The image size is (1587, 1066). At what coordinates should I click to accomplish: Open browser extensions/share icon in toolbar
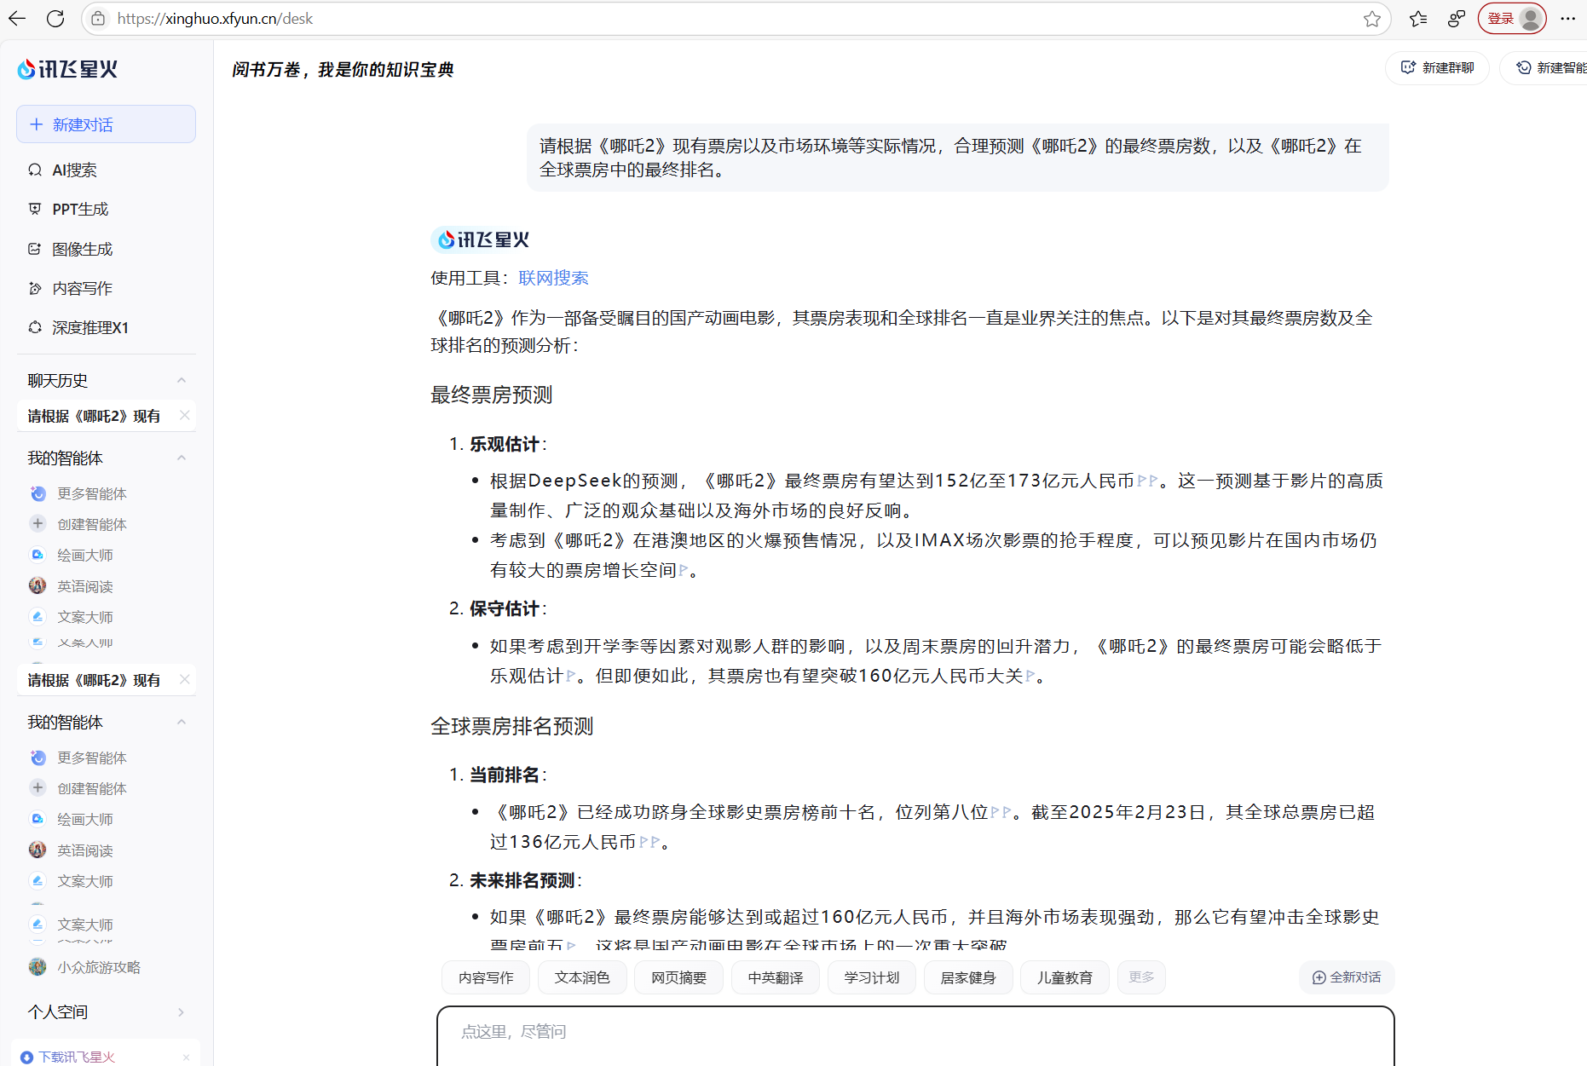tap(1456, 19)
